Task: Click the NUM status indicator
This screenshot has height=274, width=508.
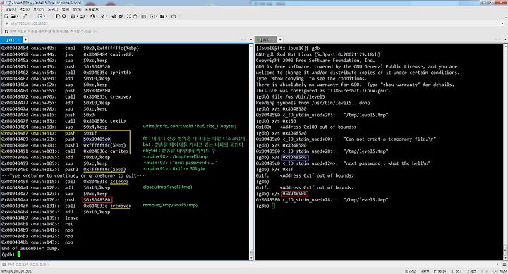Action: pyautogui.click(x=504, y=271)
